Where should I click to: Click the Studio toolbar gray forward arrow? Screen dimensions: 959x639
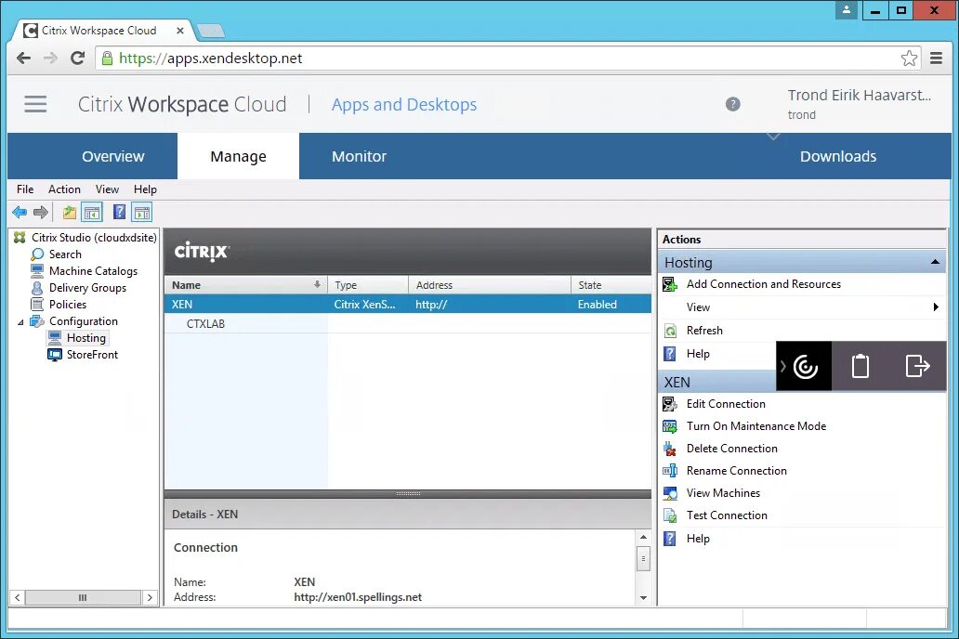click(40, 212)
